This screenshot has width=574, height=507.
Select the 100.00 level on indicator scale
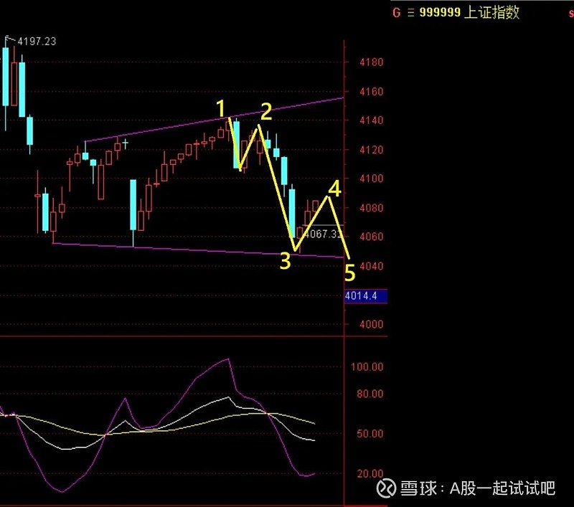coord(369,366)
